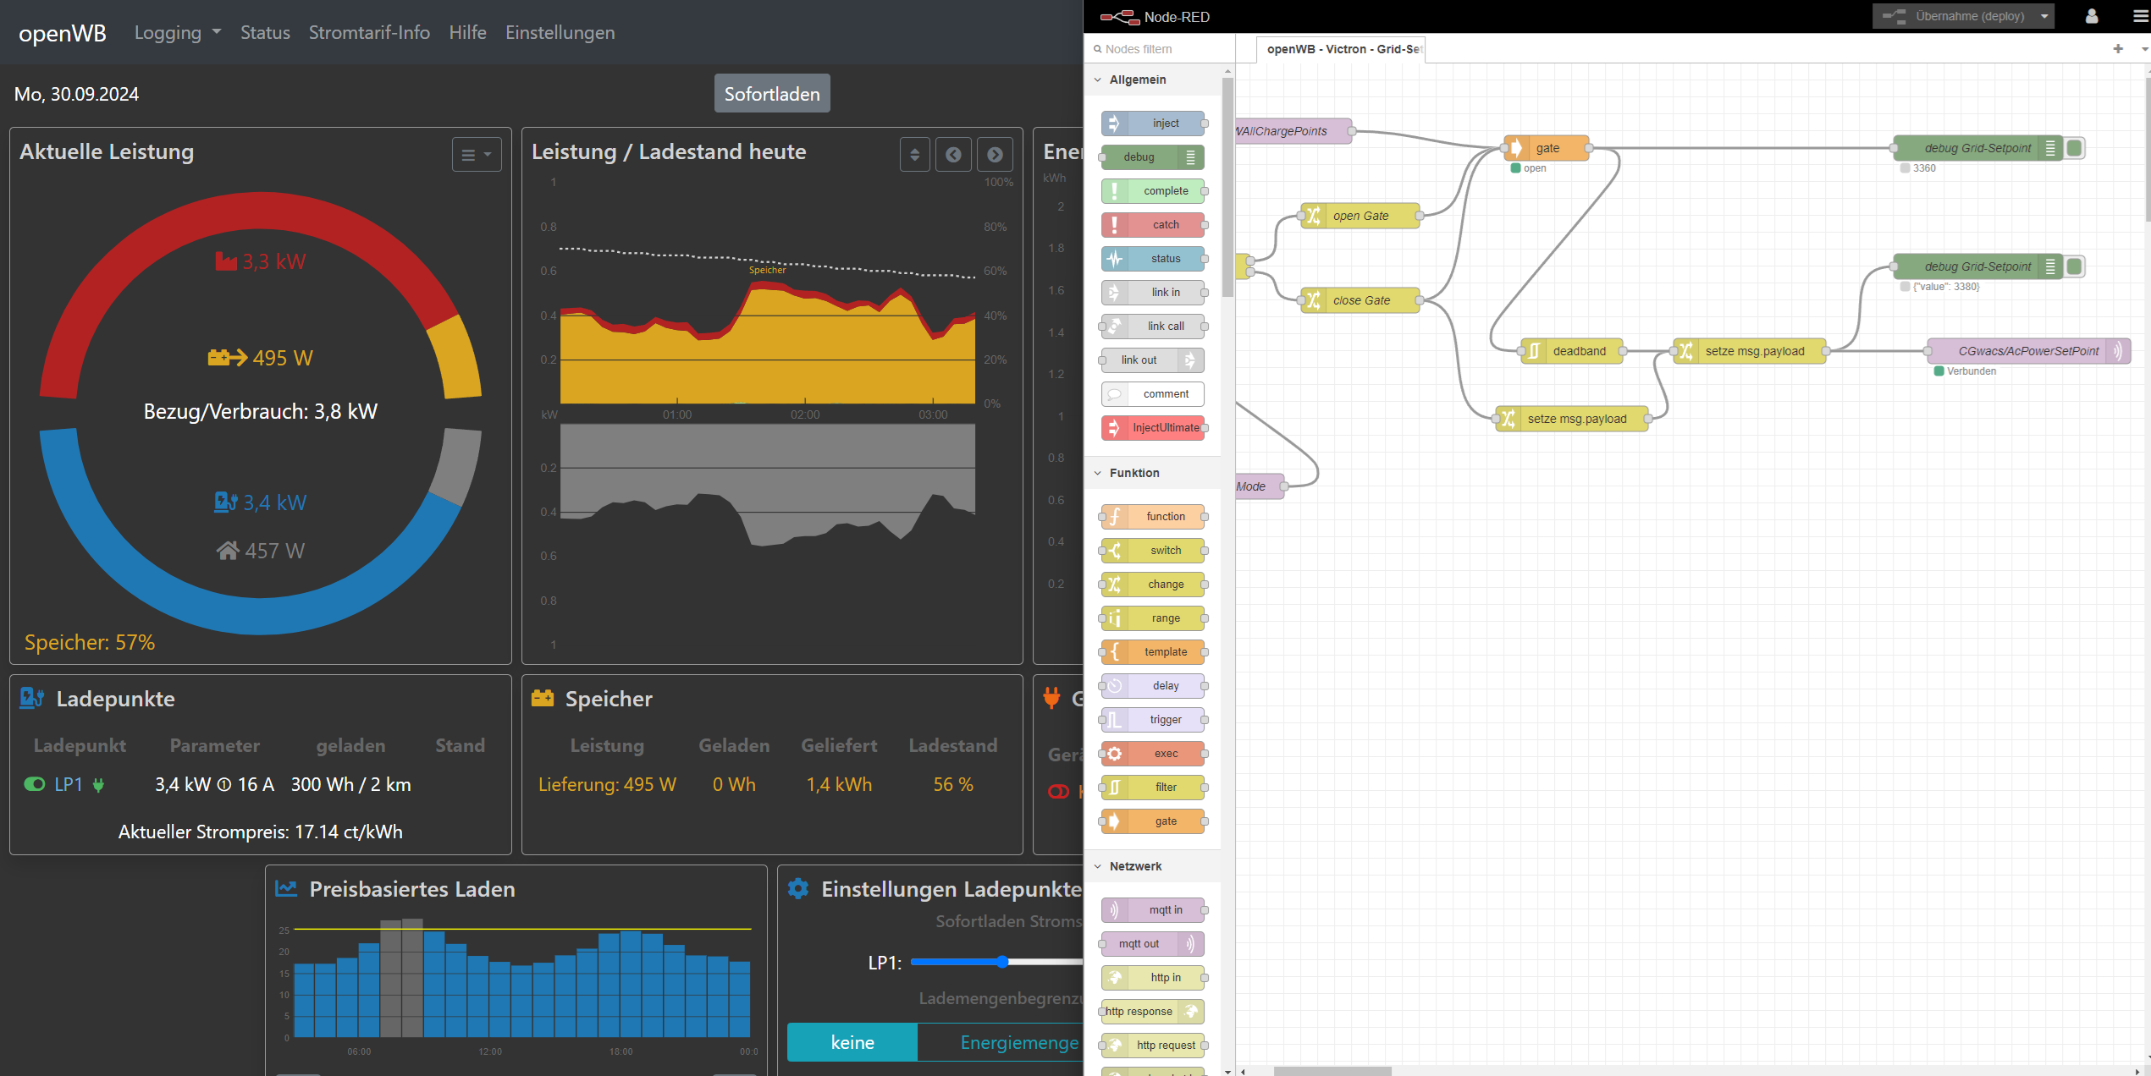Click the inject node in the palette
The height and width of the screenshot is (1076, 2151).
(1154, 124)
